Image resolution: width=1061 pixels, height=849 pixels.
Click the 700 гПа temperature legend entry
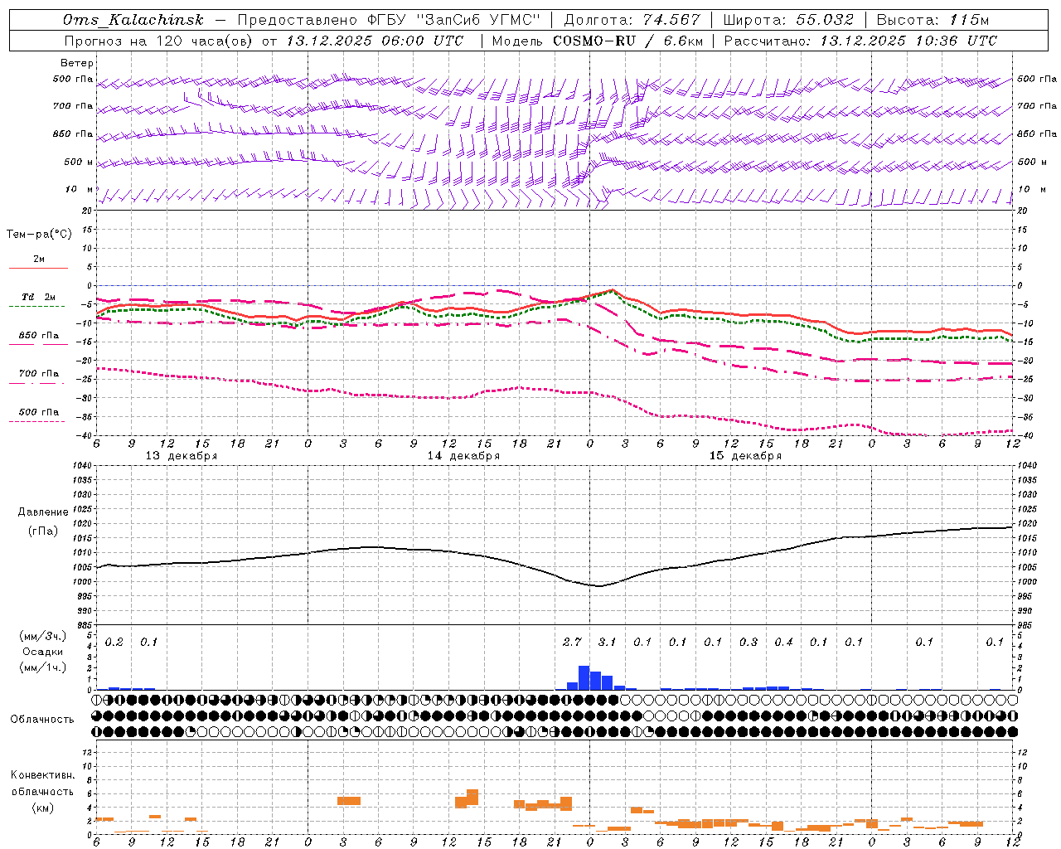[39, 374]
